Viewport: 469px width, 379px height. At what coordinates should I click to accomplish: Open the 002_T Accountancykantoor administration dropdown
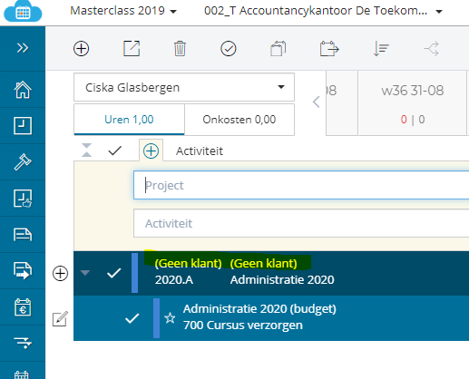click(x=323, y=11)
